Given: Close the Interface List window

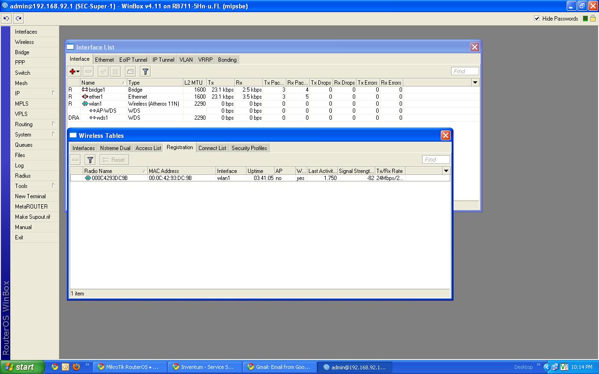Looking at the screenshot, I should pyautogui.click(x=475, y=47).
